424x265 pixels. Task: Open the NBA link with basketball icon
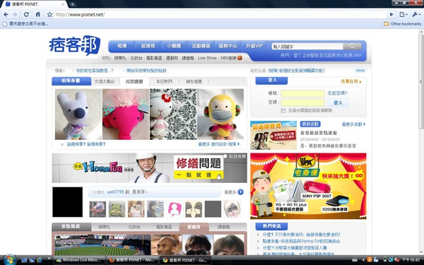pyautogui.click(x=231, y=58)
